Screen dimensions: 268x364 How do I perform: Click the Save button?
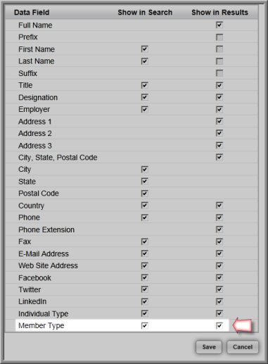209,347
